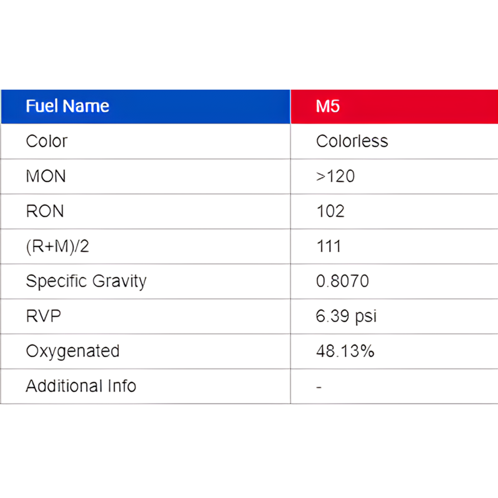Click the Fuel Name header cell
The width and height of the screenshot is (498, 498).
67,106
